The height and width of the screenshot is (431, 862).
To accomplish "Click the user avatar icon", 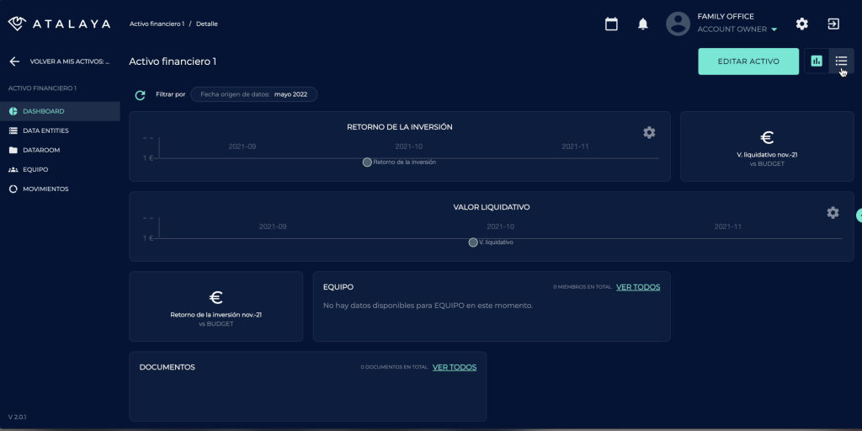I will (x=678, y=24).
